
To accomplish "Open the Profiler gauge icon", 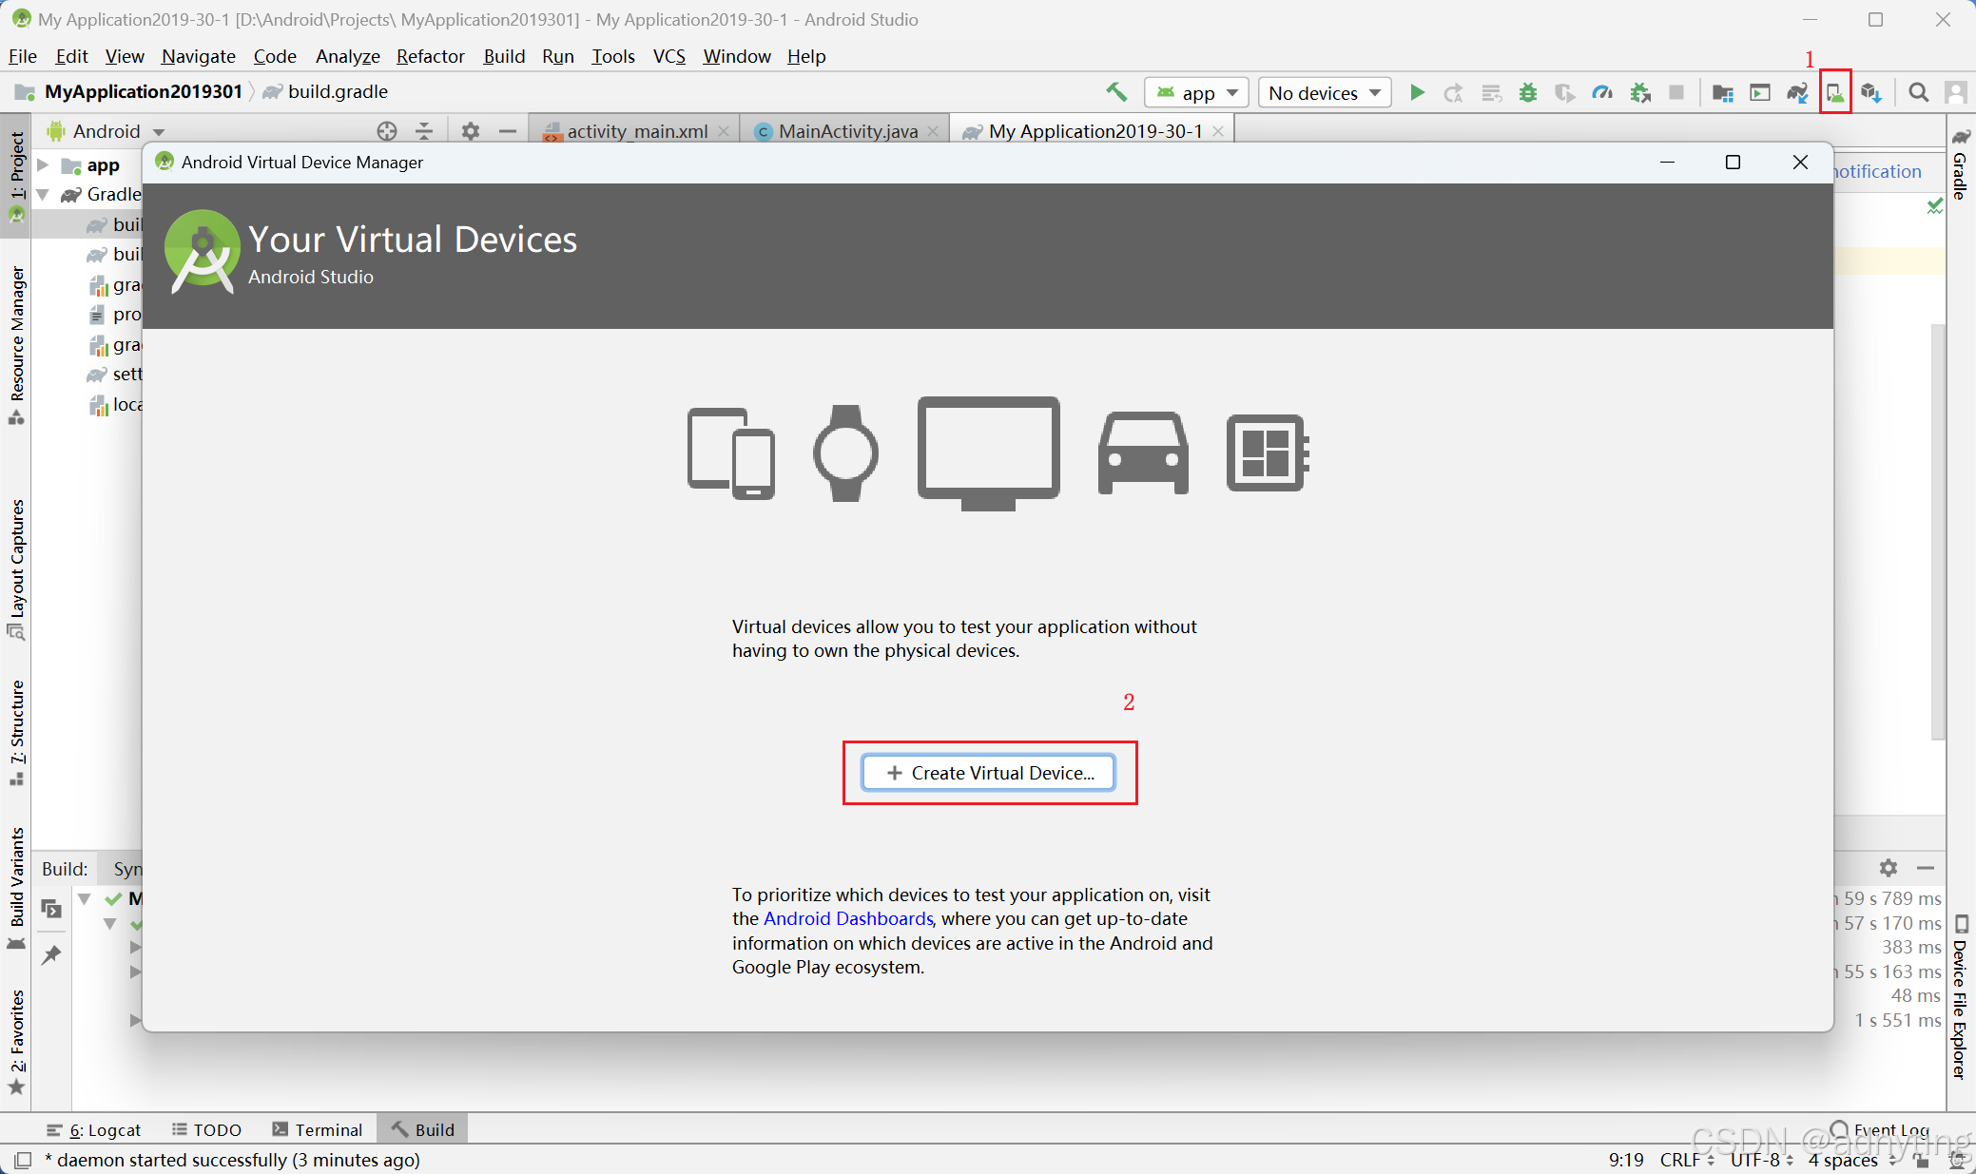I will pos(1602,92).
